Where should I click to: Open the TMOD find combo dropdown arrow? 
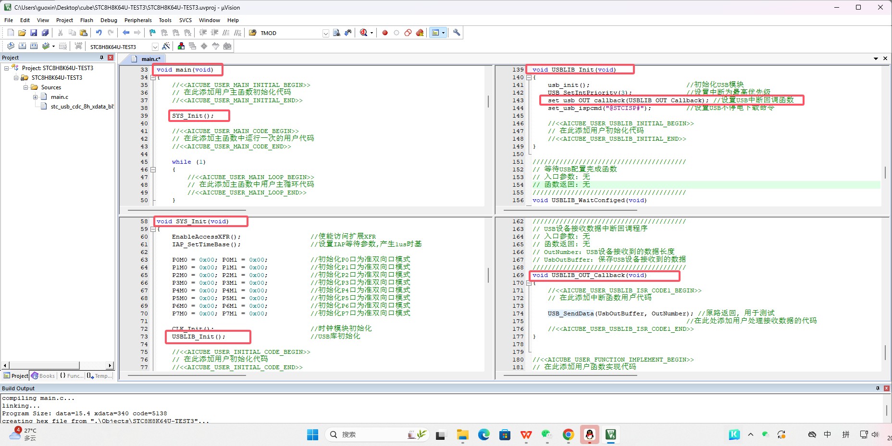coord(326,33)
